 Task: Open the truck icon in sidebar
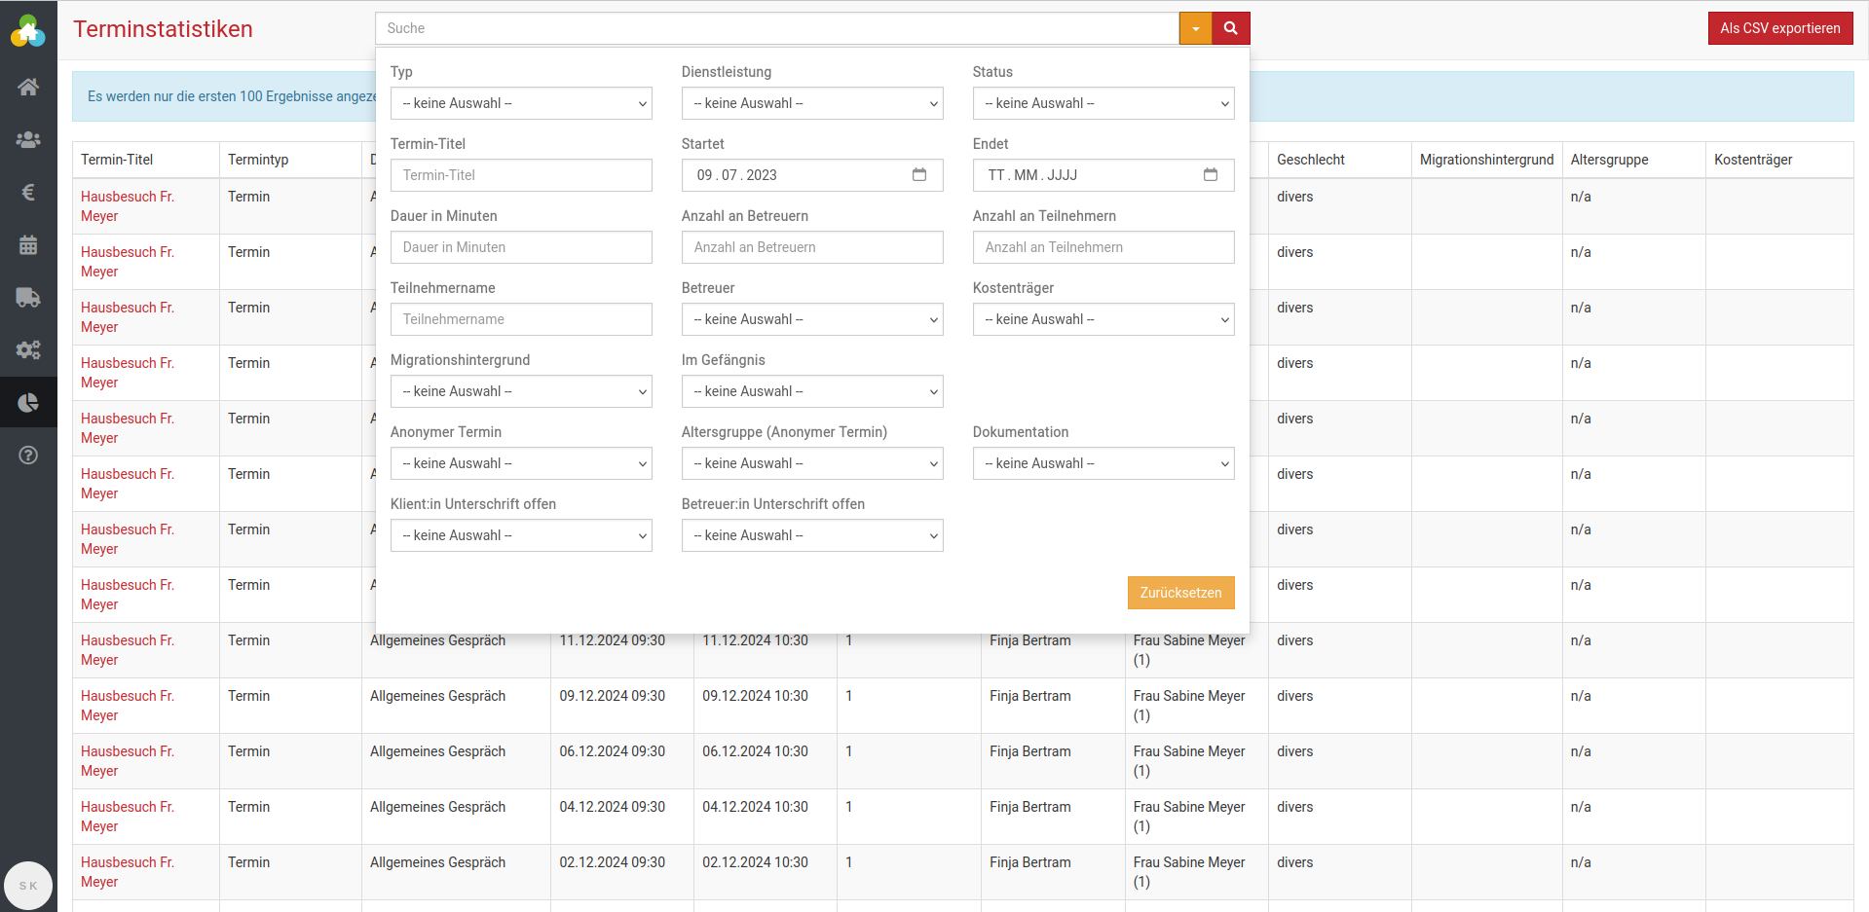pyautogui.click(x=28, y=298)
